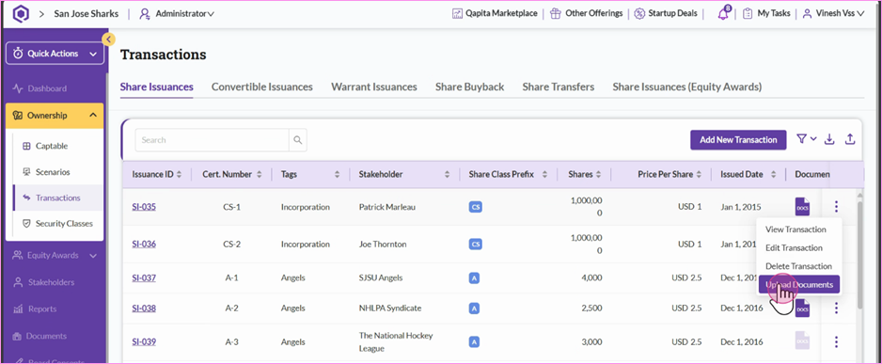Open three-dot menu for SI-035 row
The height and width of the screenshot is (364, 882).
point(837,207)
